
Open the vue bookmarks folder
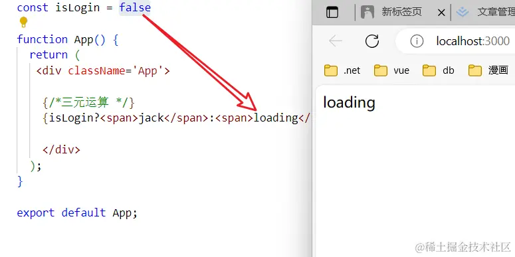pyautogui.click(x=392, y=70)
